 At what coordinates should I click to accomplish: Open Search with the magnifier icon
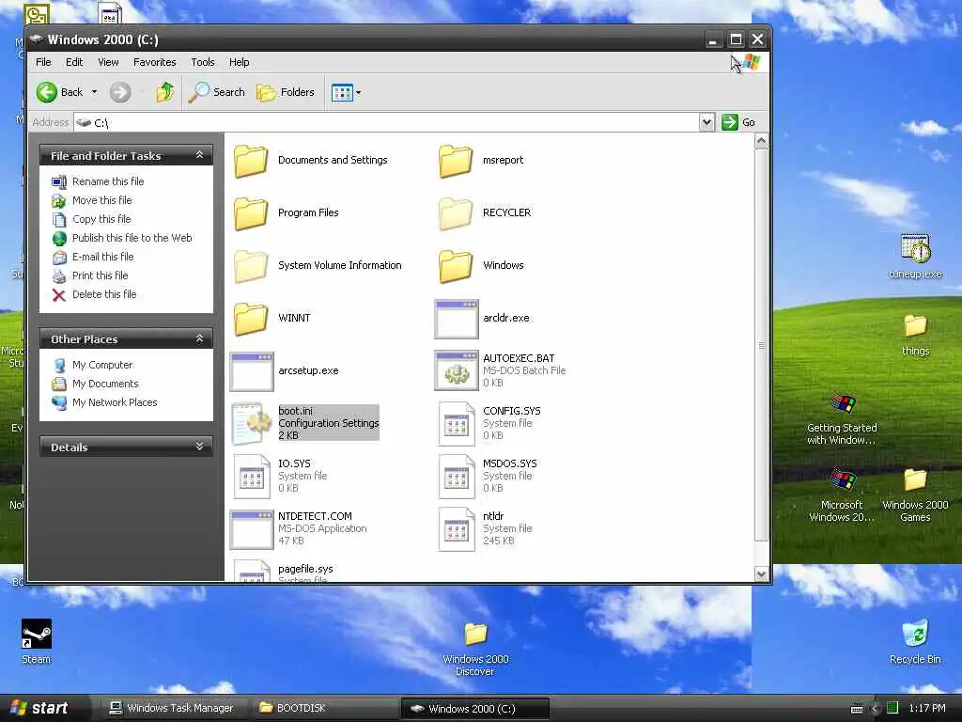tap(217, 92)
